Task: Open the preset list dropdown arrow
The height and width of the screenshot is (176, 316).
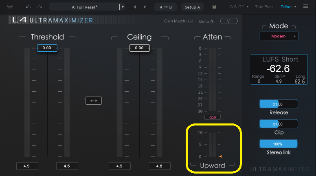Action: 123,7
